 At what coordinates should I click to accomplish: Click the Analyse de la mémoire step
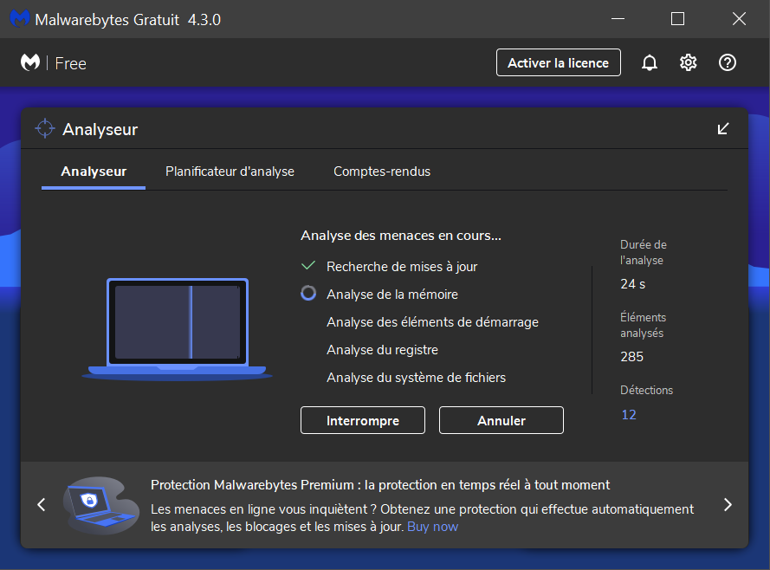click(x=392, y=294)
